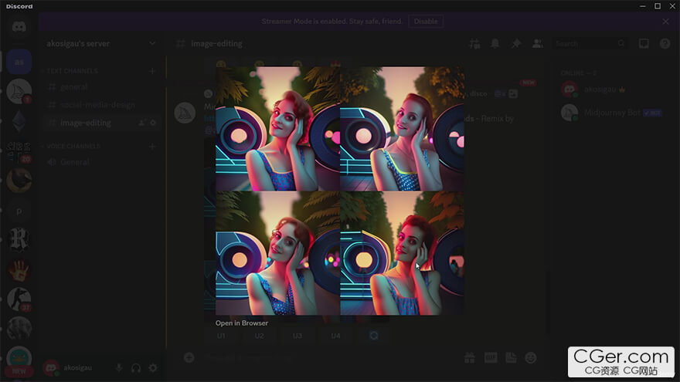Open the diamond-shaped server icon in sidebar

[19, 121]
